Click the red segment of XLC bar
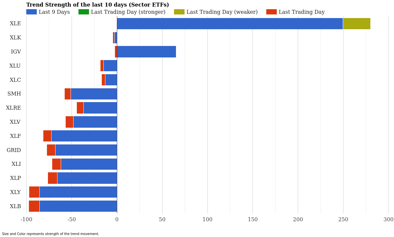 click(103, 80)
